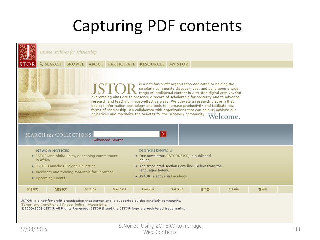Click the columns banner image
The width and height of the screenshot is (320, 240).
pyautogui.click(x=54, y=96)
